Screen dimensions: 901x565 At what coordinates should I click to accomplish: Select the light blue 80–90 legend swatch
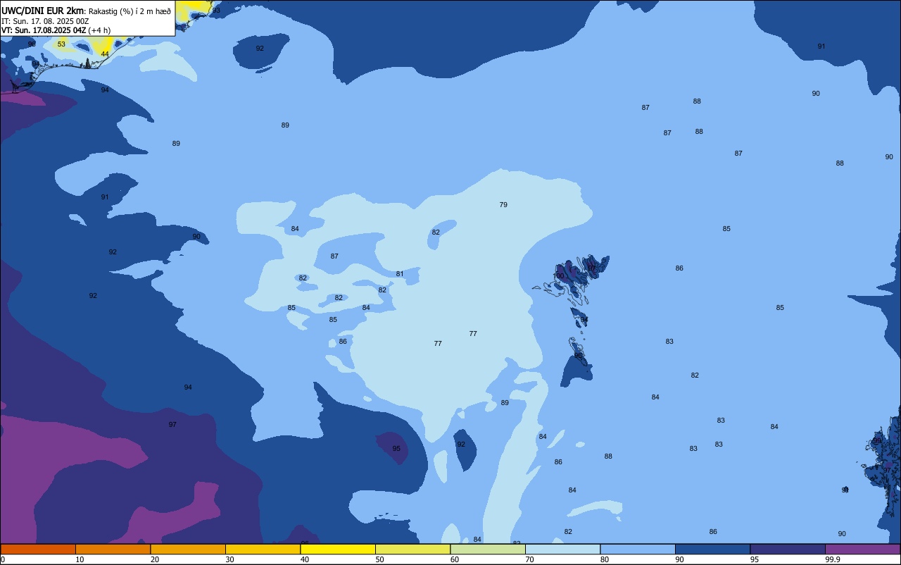point(638,549)
